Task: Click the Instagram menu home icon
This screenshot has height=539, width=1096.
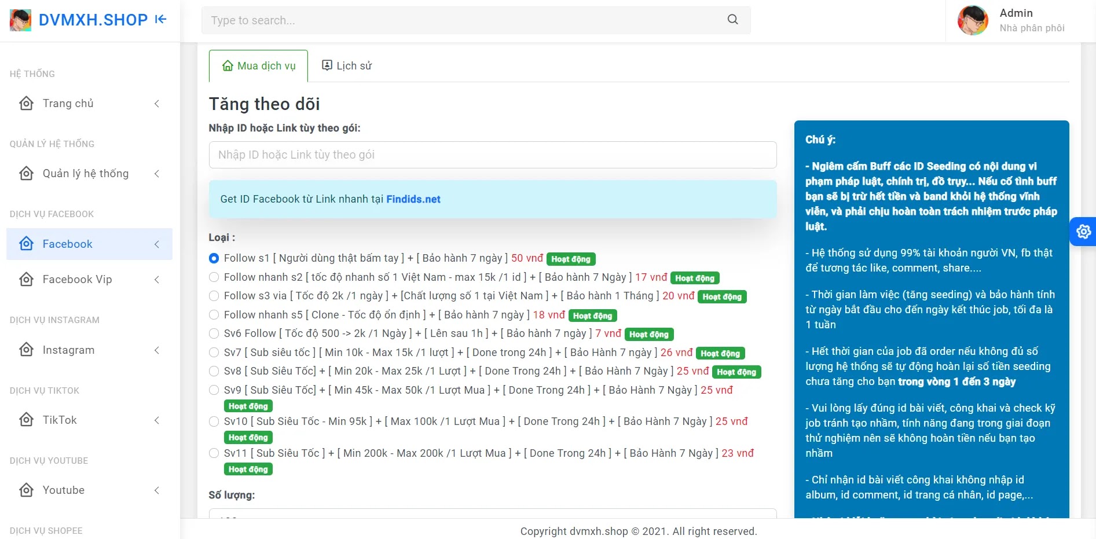Action: [x=26, y=350]
